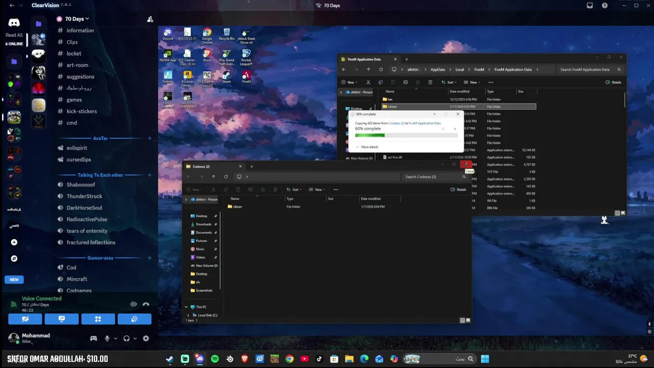Open the Google Chrome desktop shortcut
The image size is (654, 368).
coord(207,36)
